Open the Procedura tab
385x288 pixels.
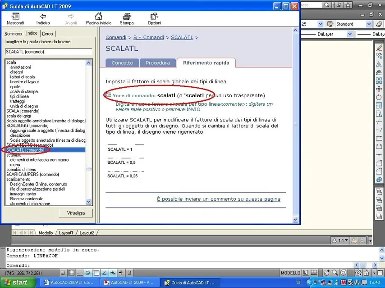click(x=158, y=63)
